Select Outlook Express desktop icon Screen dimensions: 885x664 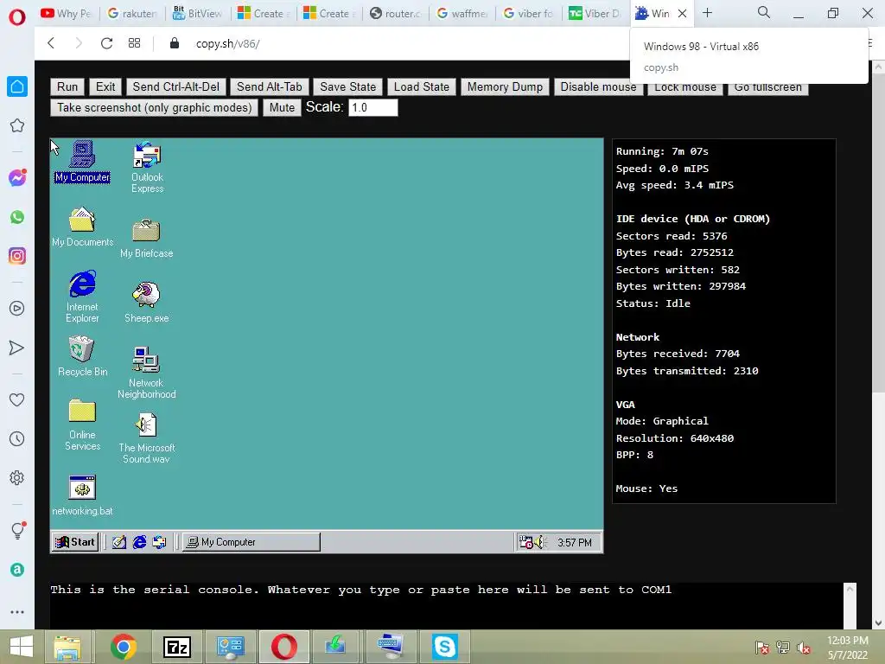tap(147, 167)
